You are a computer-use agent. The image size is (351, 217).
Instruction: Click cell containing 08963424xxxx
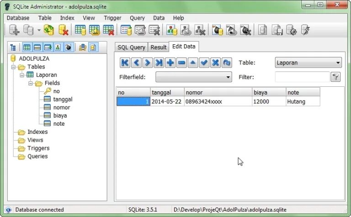218,101
